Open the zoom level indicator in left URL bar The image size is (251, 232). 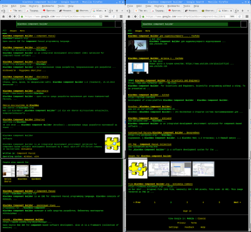(x=107, y=16)
